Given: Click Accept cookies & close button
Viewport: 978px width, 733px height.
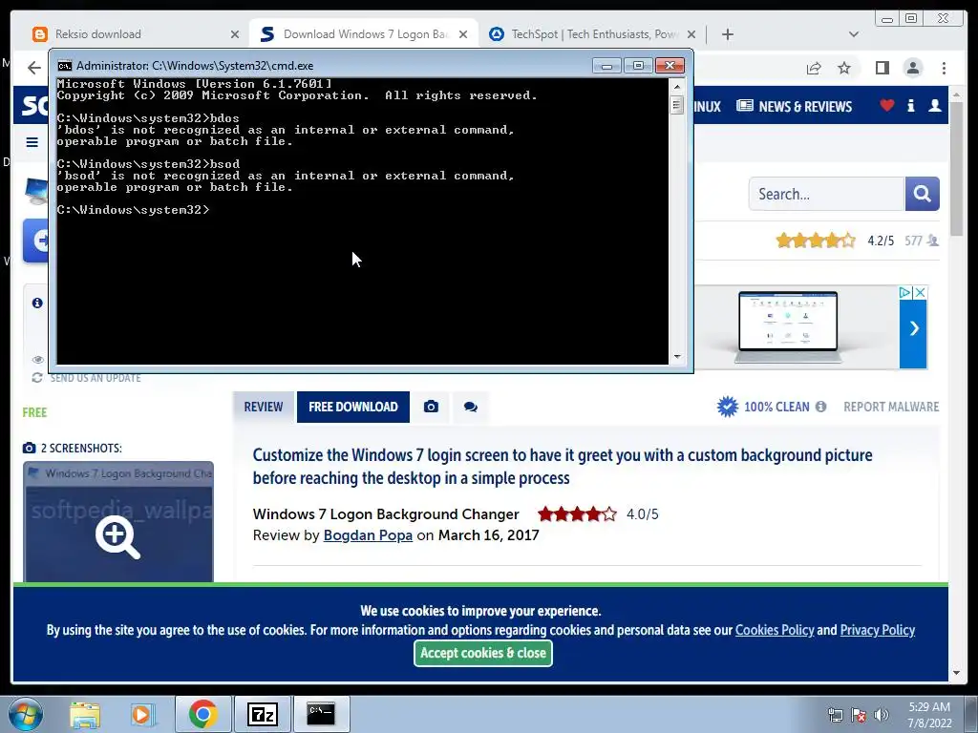Looking at the screenshot, I should coord(482,653).
